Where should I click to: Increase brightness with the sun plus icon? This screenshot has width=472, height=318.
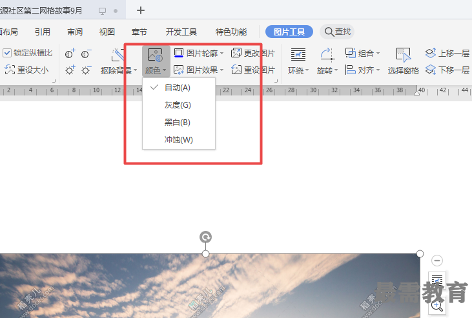coord(70,70)
